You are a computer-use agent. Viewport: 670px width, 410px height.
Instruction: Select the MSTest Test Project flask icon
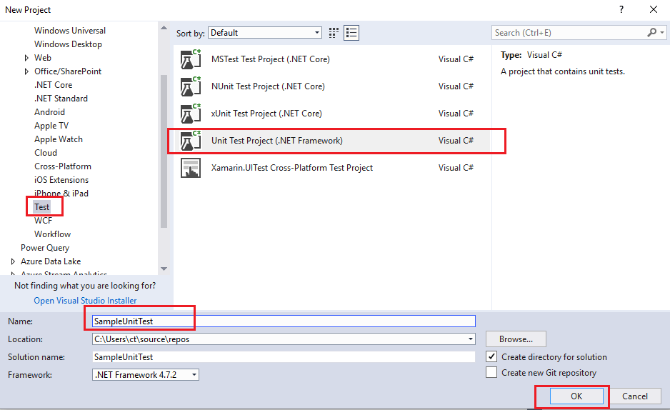point(191,59)
